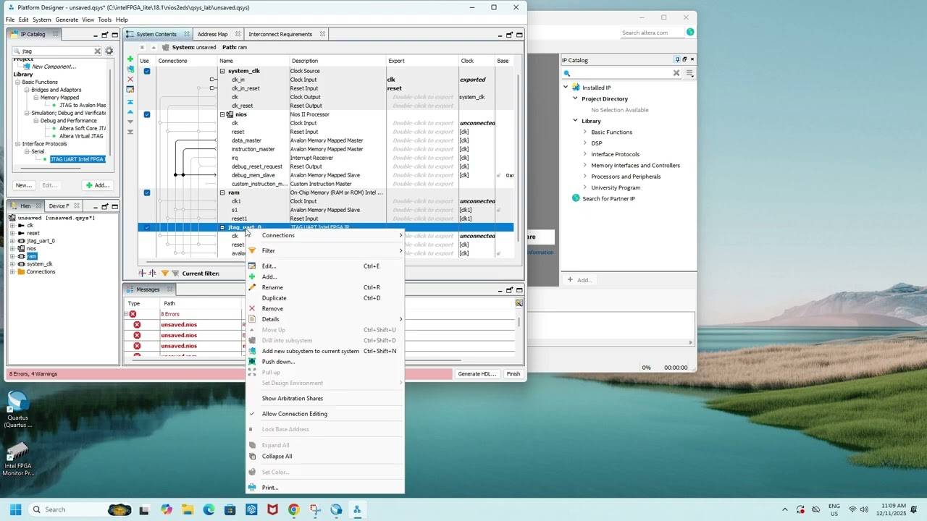The height and width of the screenshot is (521, 927).
Task: Click the globe icon next to altera.com search
Action: (x=690, y=32)
